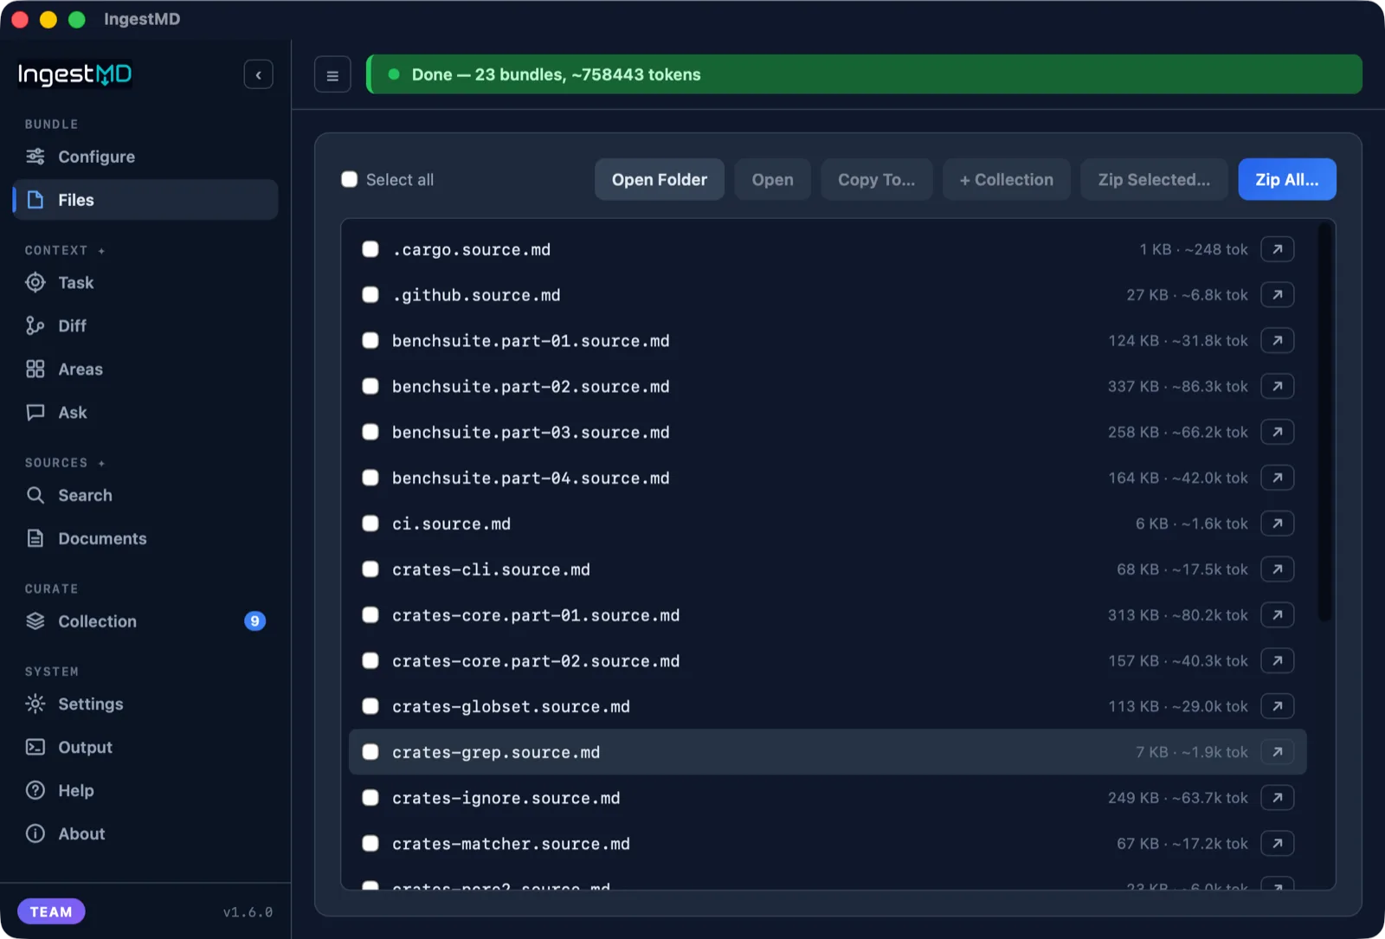Check the crates-cli.source.md checkbox
The width and height of the screenshot is (1385, 939).
point(370,569)
